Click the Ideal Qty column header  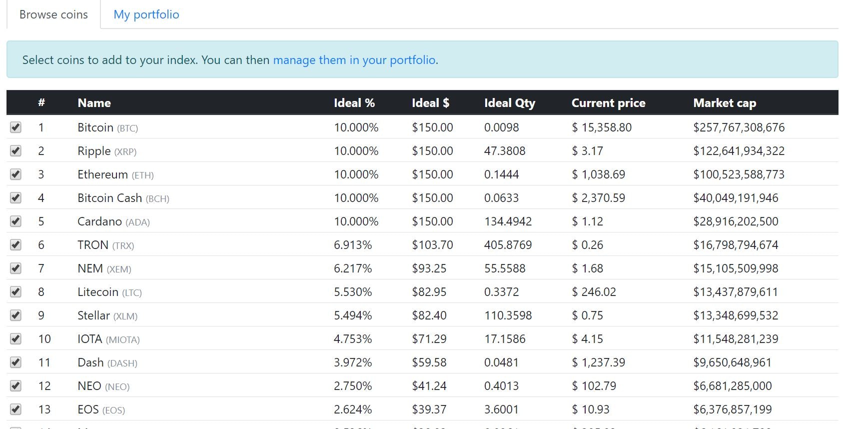coord(510,103)
